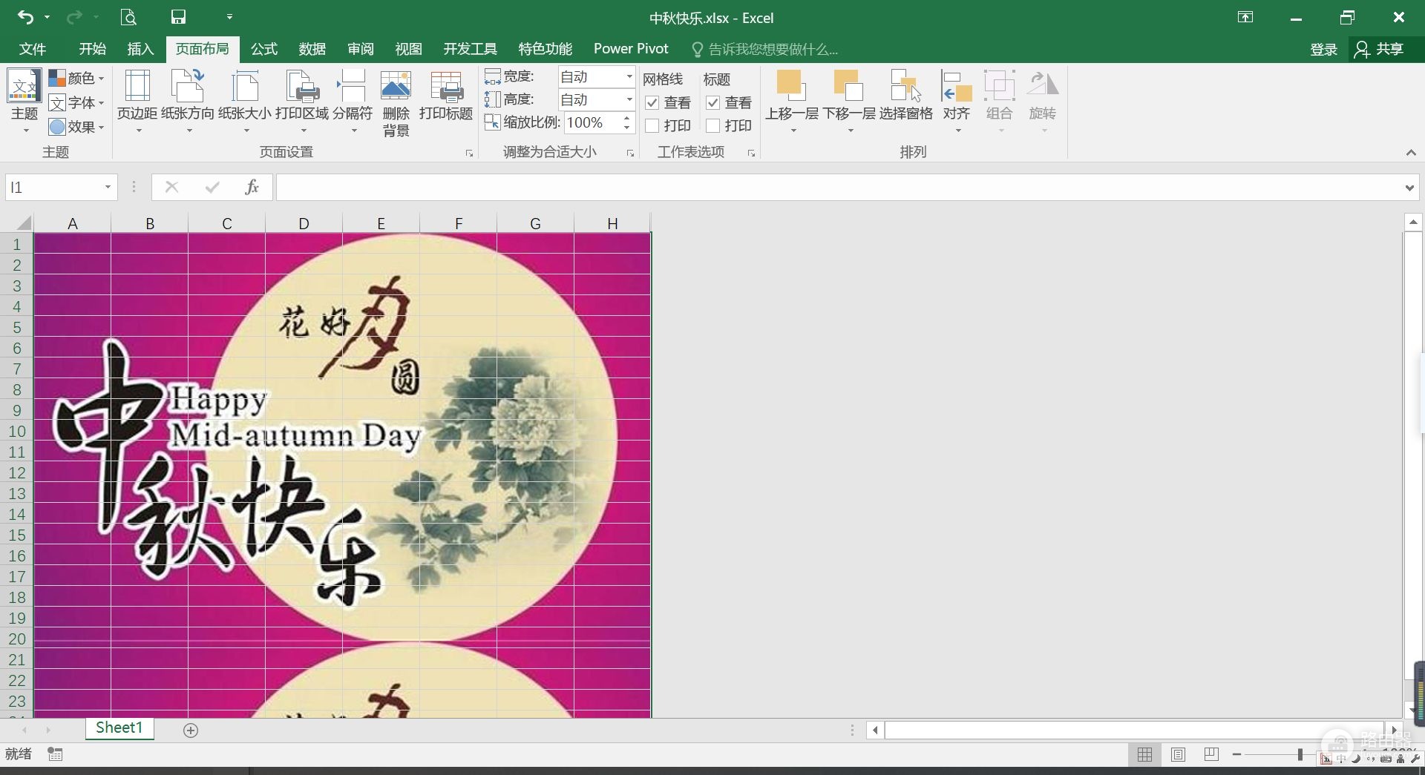
Task: Click the confirm checkmark in formula bar
Action: [x=212, y=187]
